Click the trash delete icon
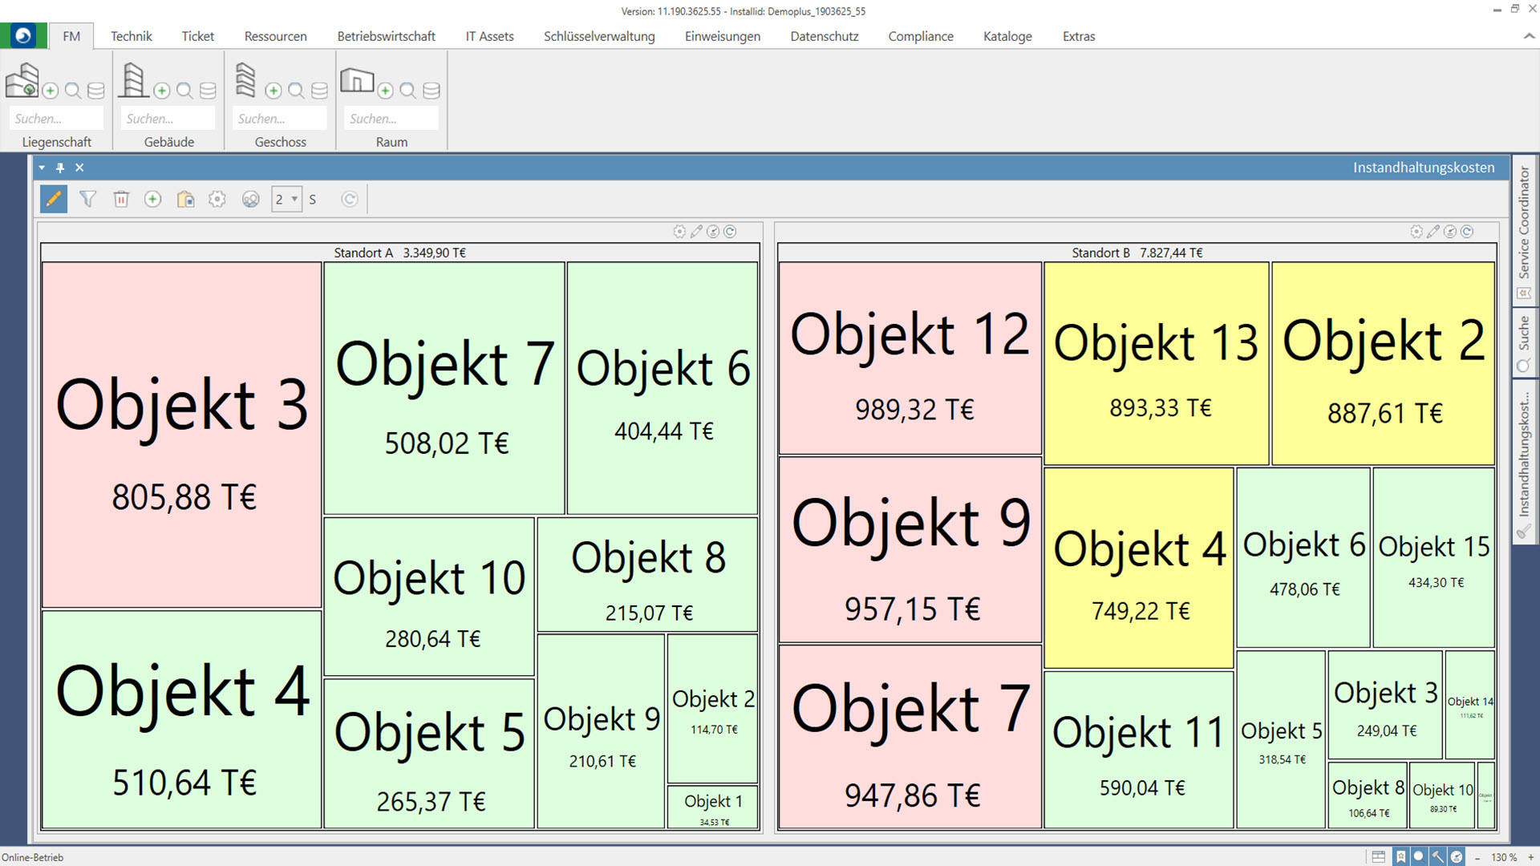 click(x=120, y=199)
